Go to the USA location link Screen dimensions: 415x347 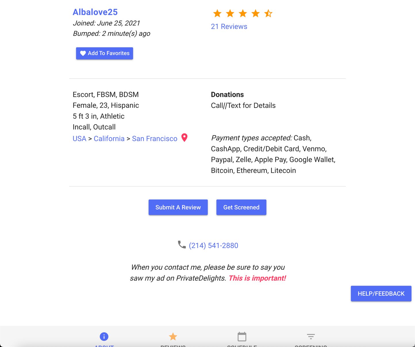pos(79,139)
